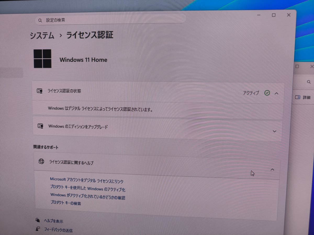Select the アクティブ status text
Viewport: 314px width, 235px height.
[x=251, y=93]
